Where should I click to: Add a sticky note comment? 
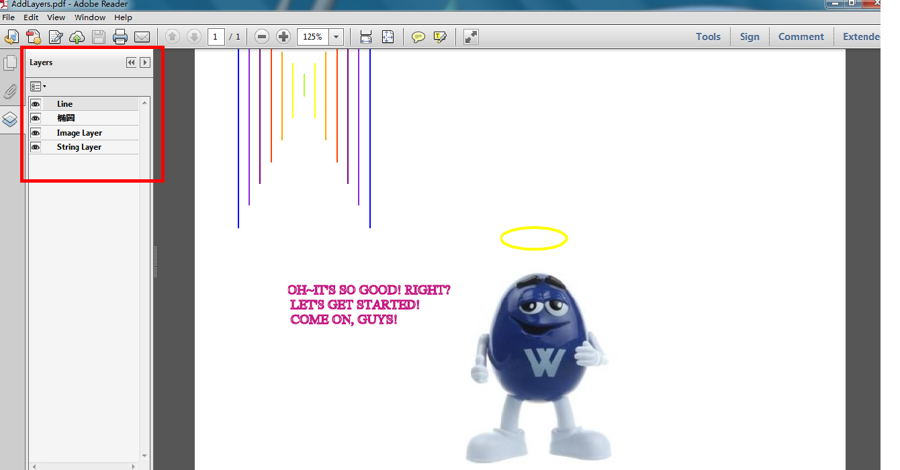coord(418,37)
